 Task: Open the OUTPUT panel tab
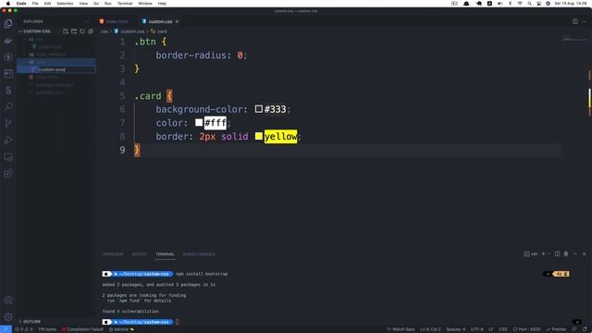140,254
